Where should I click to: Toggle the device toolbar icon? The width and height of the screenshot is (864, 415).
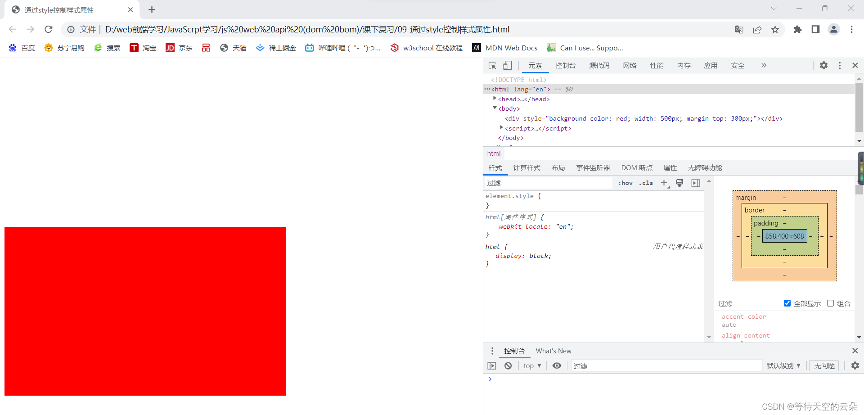click(x=507, y=66)
